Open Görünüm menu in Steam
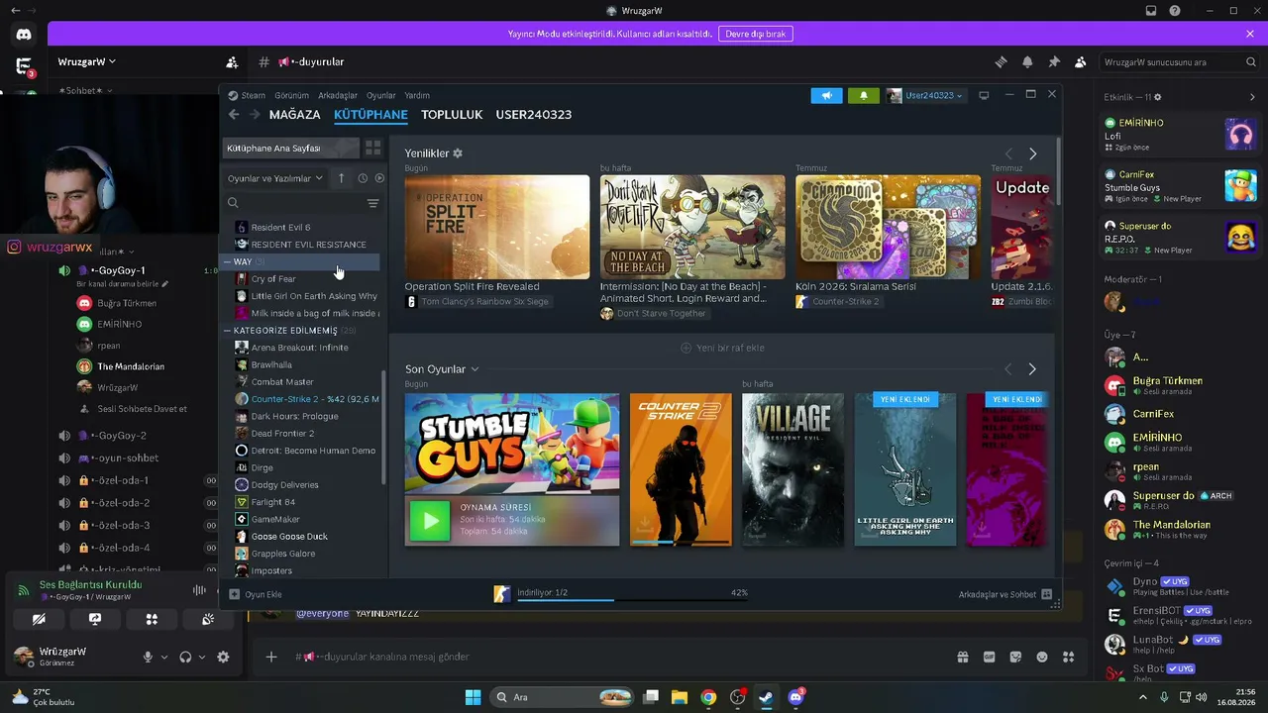1268x713 pixels. tap(291, 95)
